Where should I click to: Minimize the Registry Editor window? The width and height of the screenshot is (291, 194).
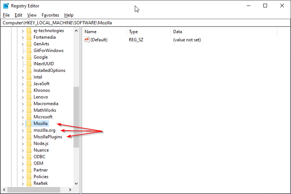pos(249,6)
